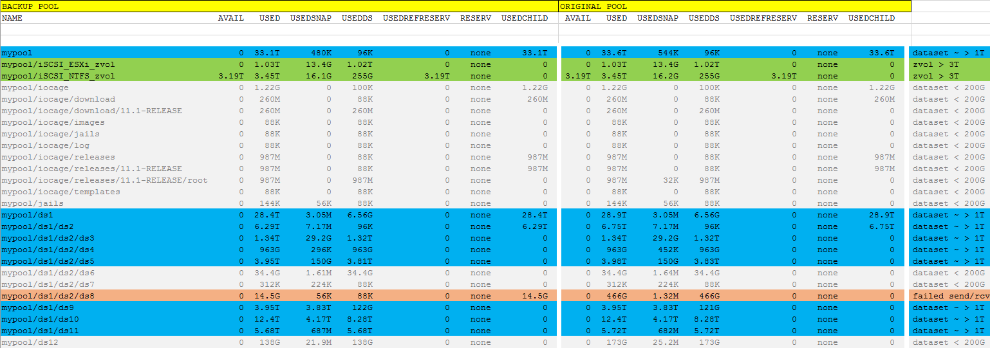Click the 452K USEDSNAP value in ds4 row
Screen dimensions: 990x348
point(668,250)
